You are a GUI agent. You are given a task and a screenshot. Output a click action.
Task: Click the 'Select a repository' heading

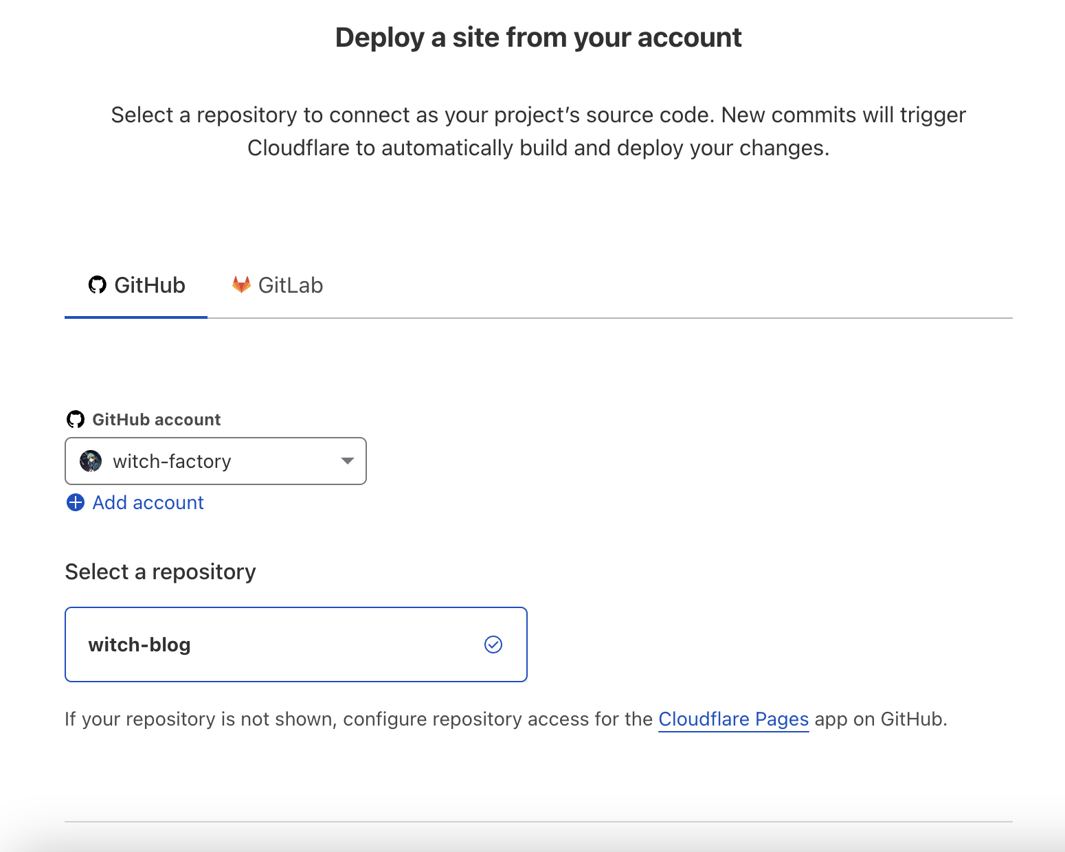pos(160,572)
